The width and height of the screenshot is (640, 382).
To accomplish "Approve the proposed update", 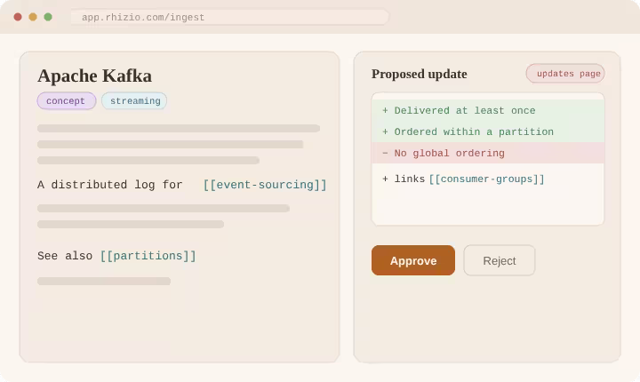I will [x=413, y=260].
